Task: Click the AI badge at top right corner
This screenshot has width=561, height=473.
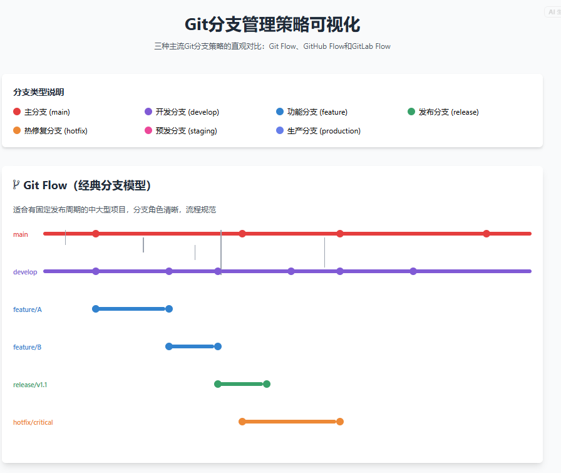Action: coord(553,12)
